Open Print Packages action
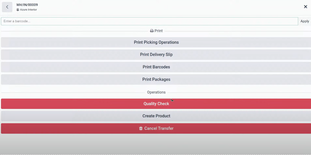 (156, 79)
